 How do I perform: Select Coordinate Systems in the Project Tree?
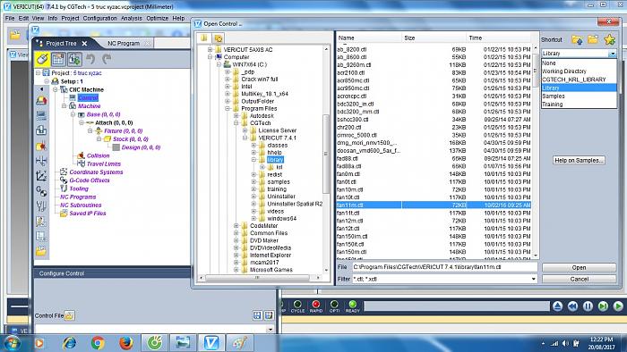[x=96, y=172]
